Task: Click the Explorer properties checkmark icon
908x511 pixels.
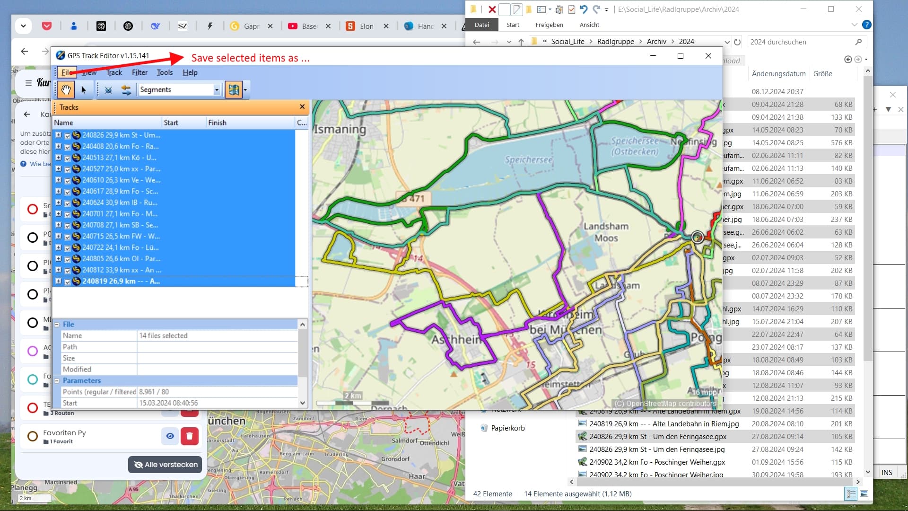Action: pyautogui.click(x=571, y=9)
